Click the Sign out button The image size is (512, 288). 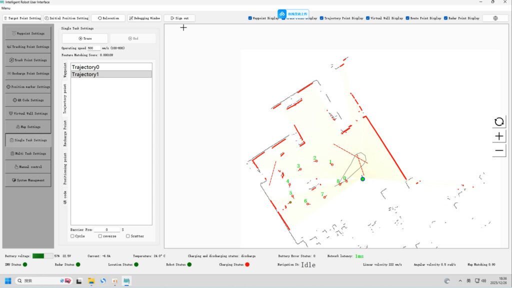pyautogui.click(x=179, y=18)
